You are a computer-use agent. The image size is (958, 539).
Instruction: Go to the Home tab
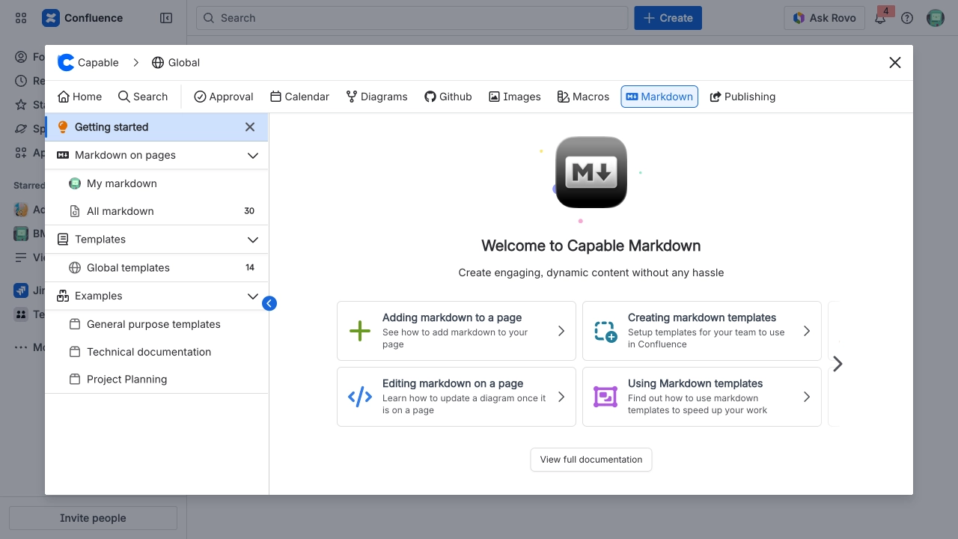(79, 97)
